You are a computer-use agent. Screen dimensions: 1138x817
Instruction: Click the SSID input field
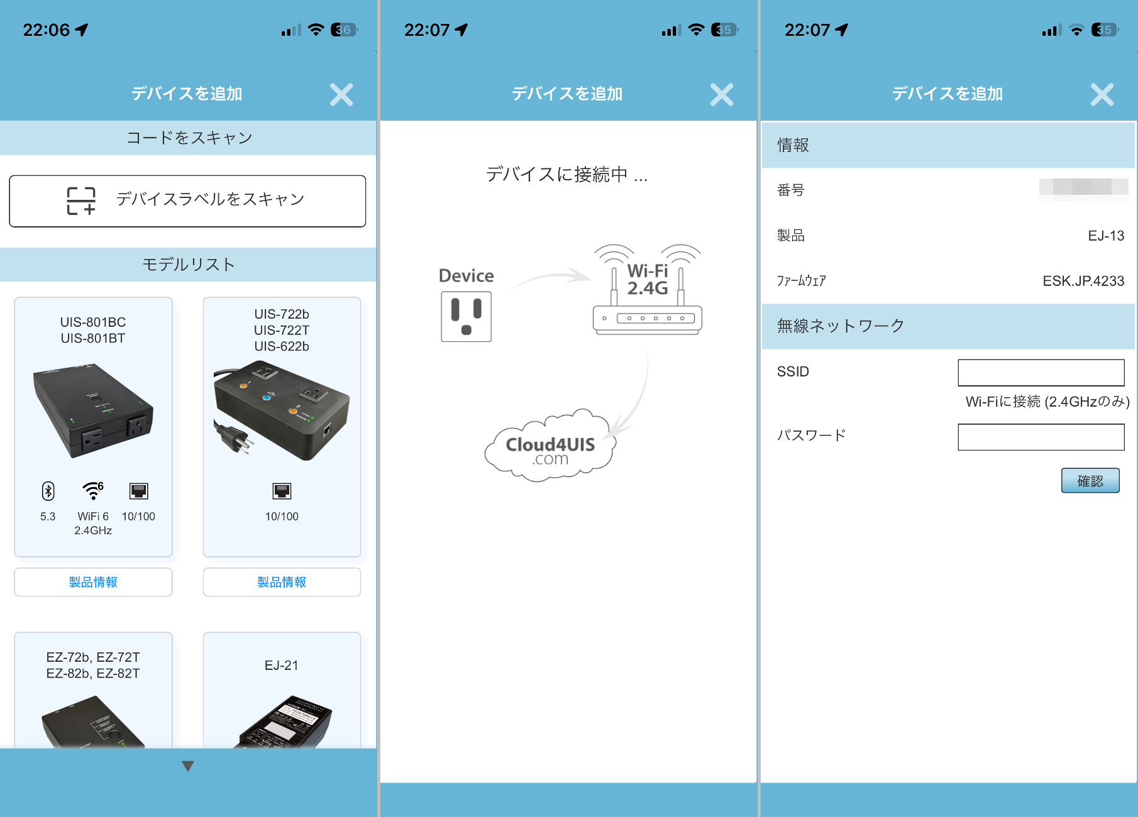(x=1041, y=373)
